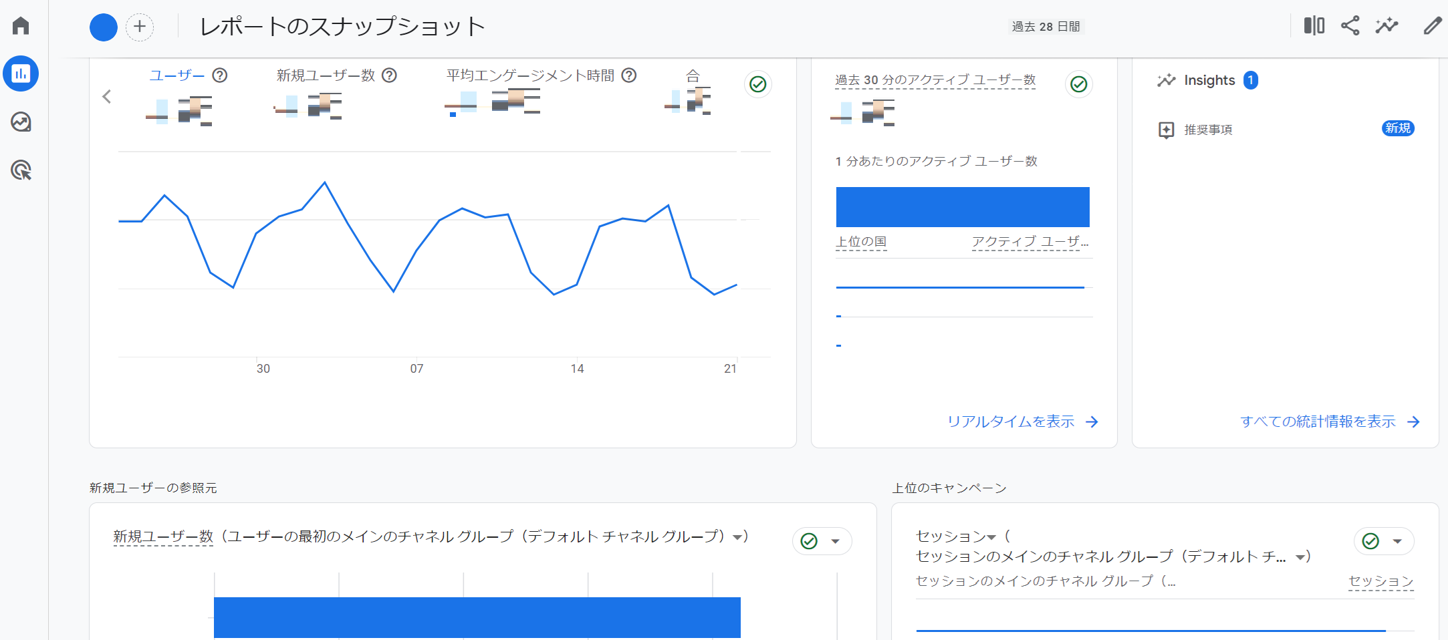
Task: Open the status dropdown on the 新規ユーザー数 card
Action: coord(836,541)
